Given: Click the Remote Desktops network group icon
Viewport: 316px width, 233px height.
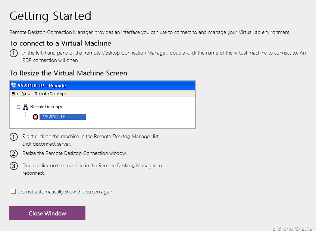Looking at the screenshot, I should click(25, 107).
